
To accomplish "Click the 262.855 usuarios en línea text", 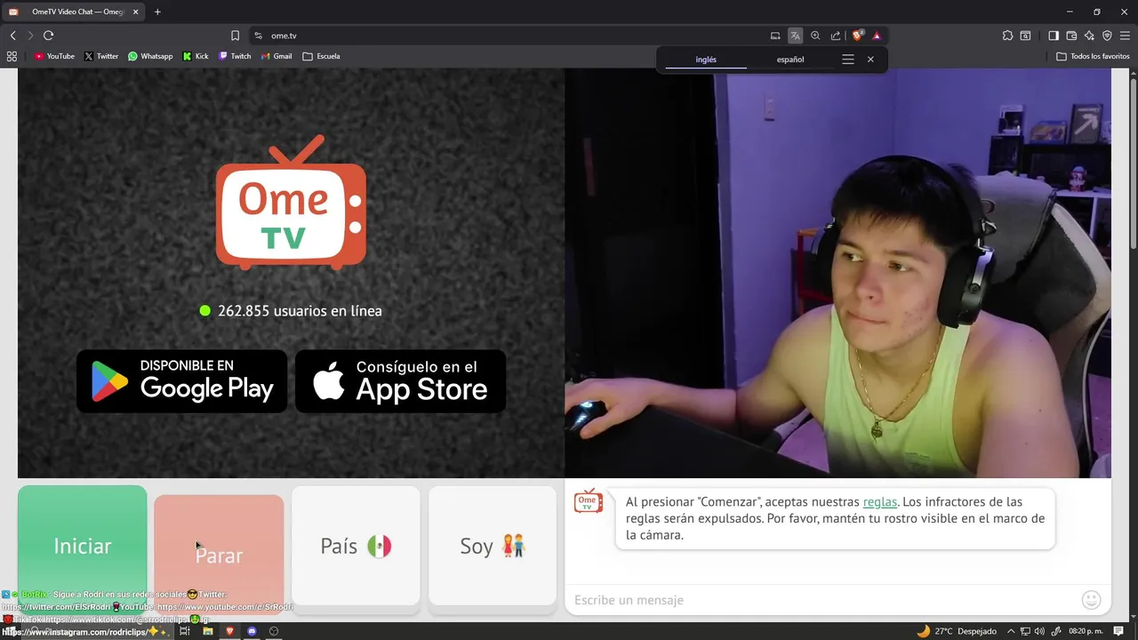I will 300,311.
